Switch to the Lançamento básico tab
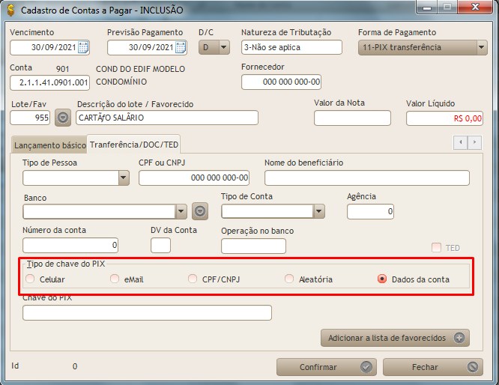Image resolution: width=499 pixels, height=385 pixels. click(x=49, y=145)
